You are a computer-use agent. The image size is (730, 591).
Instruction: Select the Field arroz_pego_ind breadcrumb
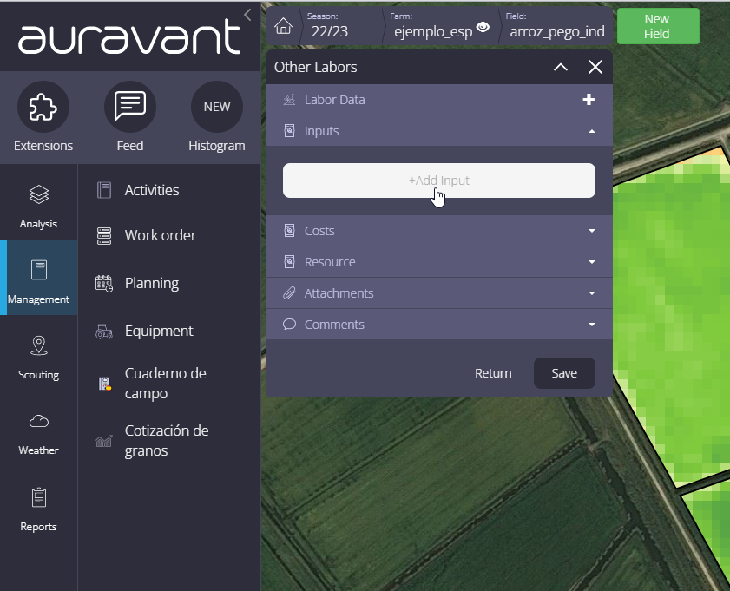click(556, 25)
